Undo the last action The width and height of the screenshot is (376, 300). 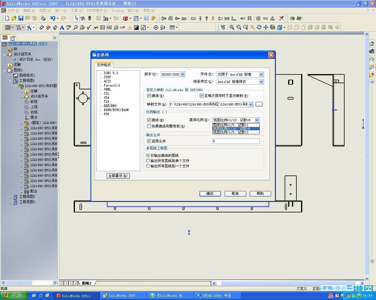[53, 18]
